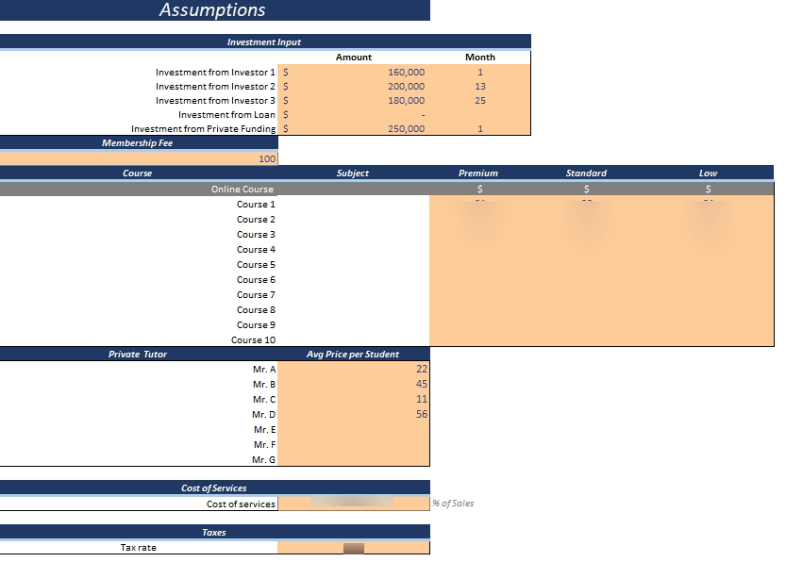
Task: Select the Investment from Investor 3 label
Action: point(215,101)
